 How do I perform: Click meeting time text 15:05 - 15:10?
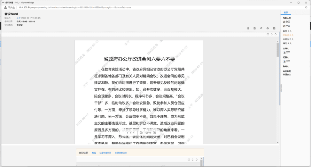click(x=28, y=21)
